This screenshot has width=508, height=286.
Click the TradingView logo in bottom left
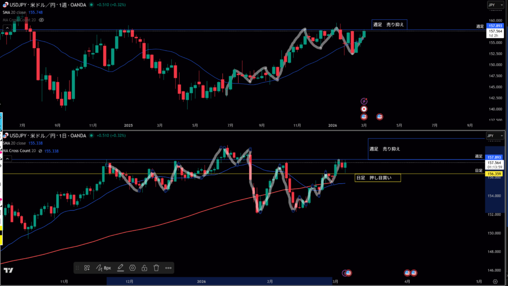(x=8, y=270)
